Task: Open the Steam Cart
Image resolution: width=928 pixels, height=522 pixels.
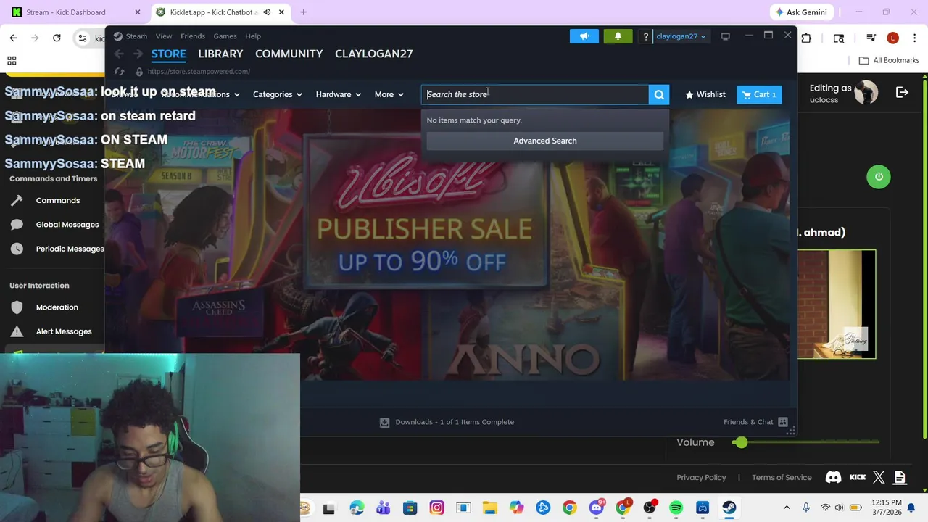Action: (759, 94)
